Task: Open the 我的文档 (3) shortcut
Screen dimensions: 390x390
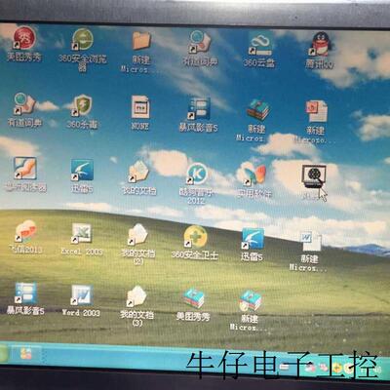Action: pyautogui.click(x=136, y=296)
